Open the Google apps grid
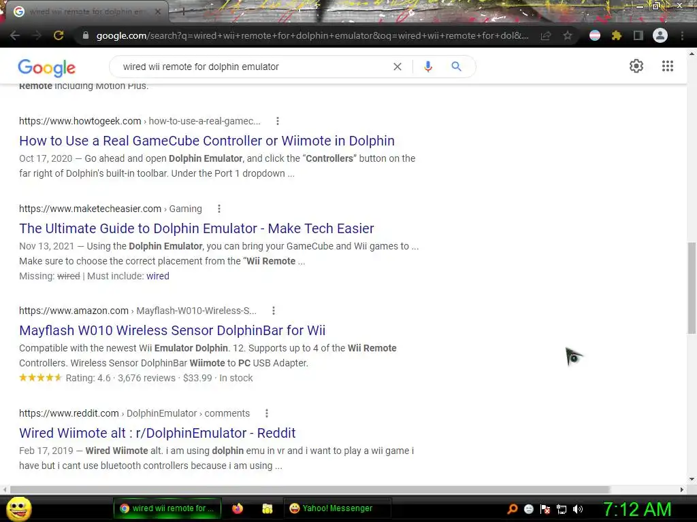Viewport: 697px width, 522px height. click(668, 66)
